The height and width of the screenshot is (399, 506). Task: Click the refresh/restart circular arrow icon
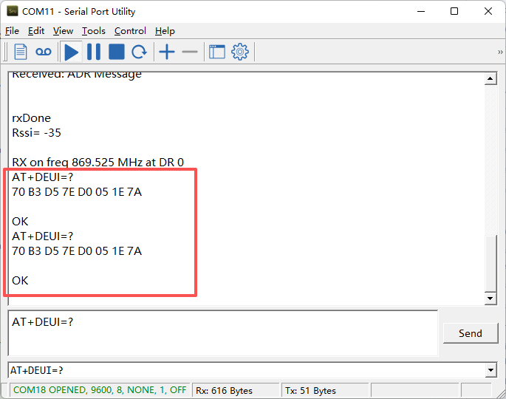pyautogui.click(x=139, y=52)
